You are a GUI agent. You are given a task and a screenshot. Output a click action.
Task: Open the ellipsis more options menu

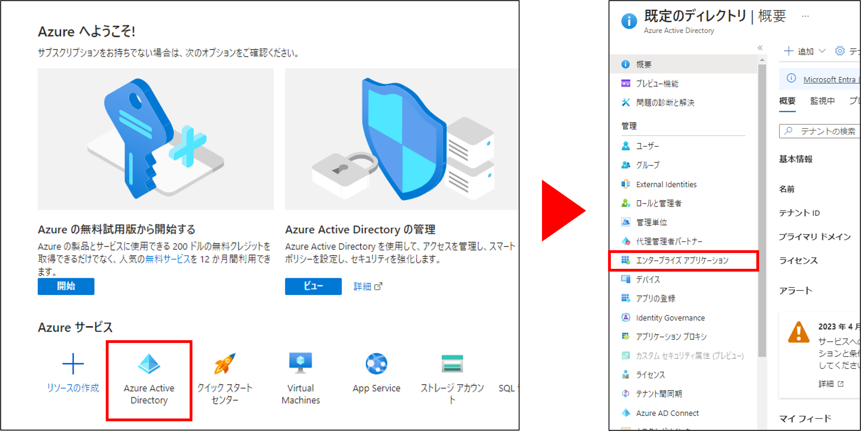[x=805, y=16]
